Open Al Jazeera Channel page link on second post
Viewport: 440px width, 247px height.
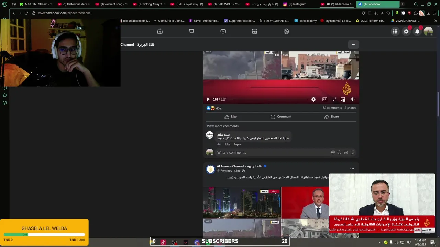(x=239, y=166)
